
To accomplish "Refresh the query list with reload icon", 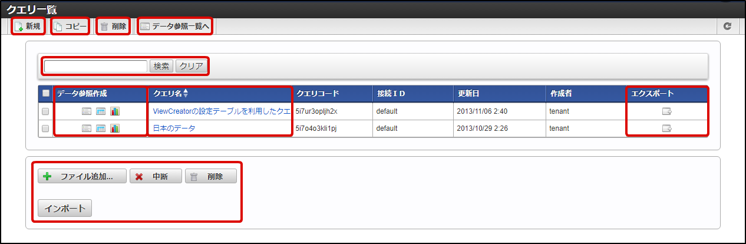I will 727,27.
